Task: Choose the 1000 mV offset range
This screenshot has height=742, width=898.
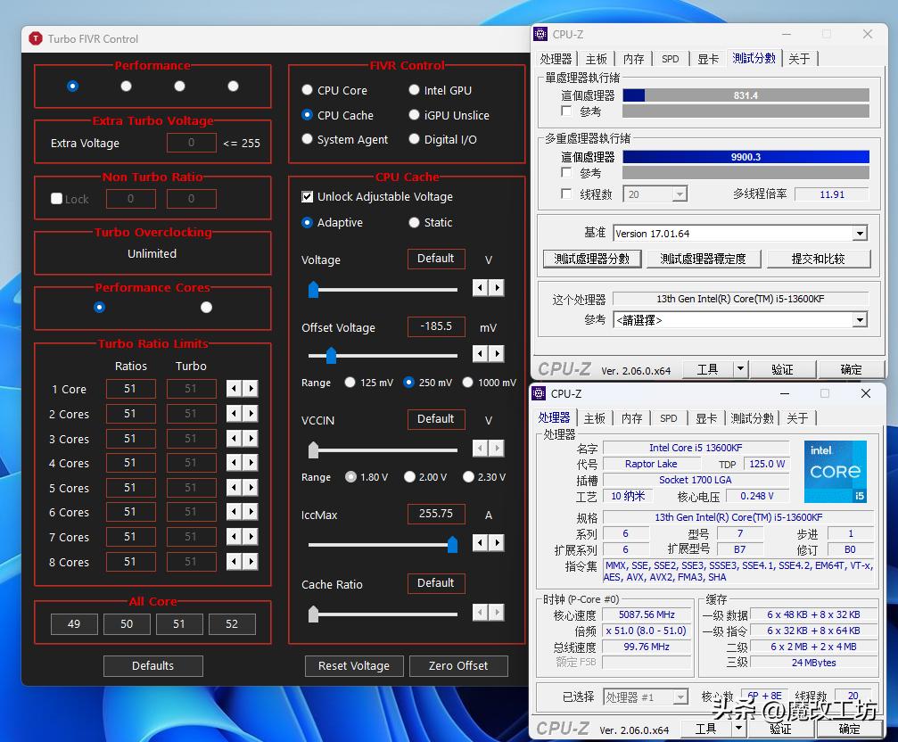Action: tap(467, 382)
